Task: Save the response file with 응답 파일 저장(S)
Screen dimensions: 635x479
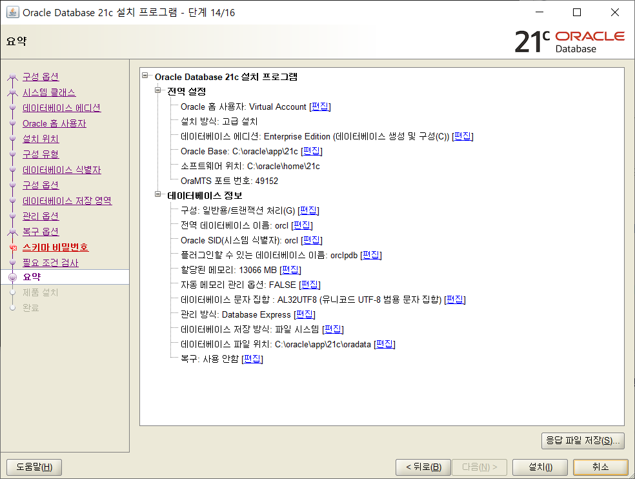Action: tap(583, 440)
